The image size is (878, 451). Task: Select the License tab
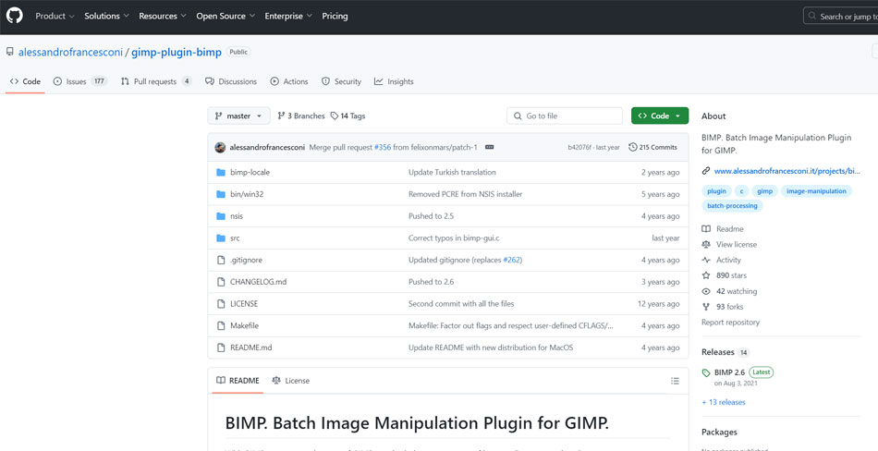[x=290, y=381]
